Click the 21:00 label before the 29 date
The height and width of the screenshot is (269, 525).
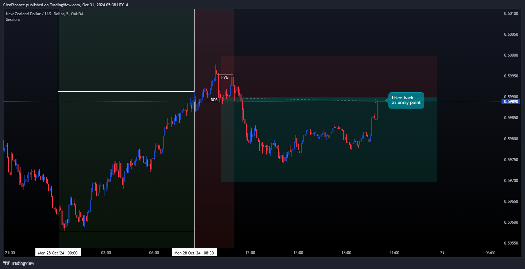coord(394,253)
